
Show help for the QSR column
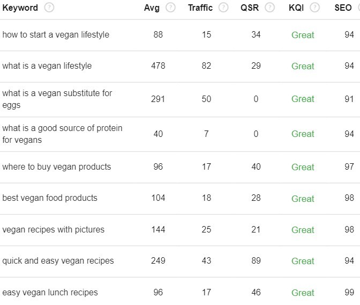click(x=270, y=8)
